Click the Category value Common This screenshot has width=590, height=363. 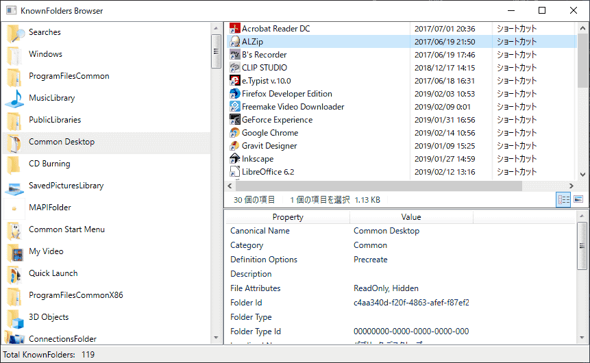pos(370,245)
